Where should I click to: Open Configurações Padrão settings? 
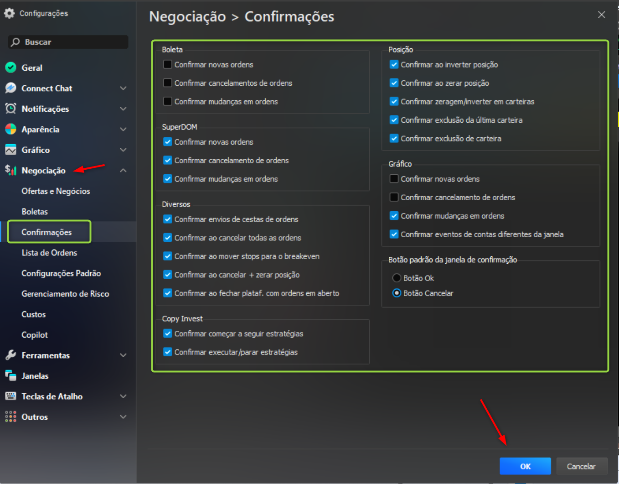(61, 273)
